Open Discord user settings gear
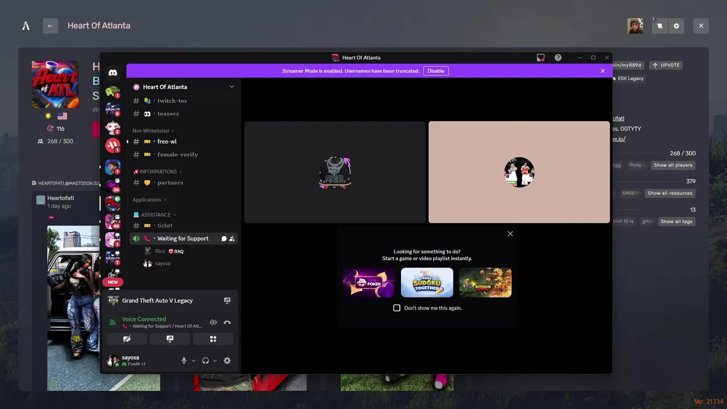 [x=227, y=361]
